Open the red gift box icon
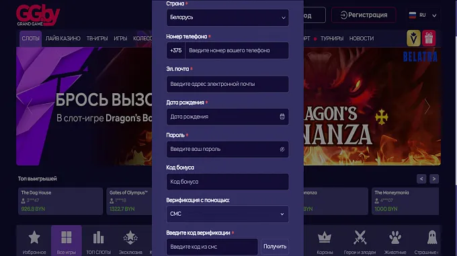This screenshot has height=256, width=457. coord(429,38)
